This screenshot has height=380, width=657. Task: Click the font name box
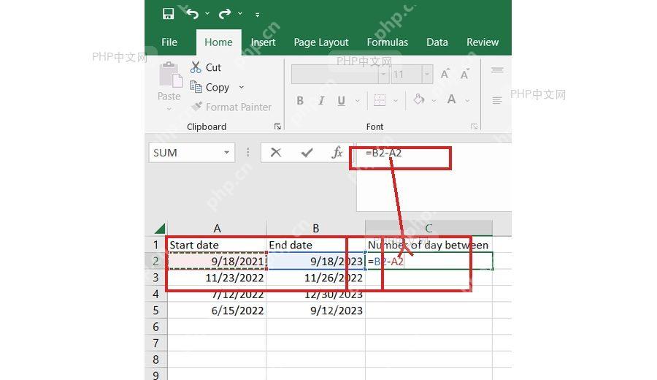click(335, 75)
